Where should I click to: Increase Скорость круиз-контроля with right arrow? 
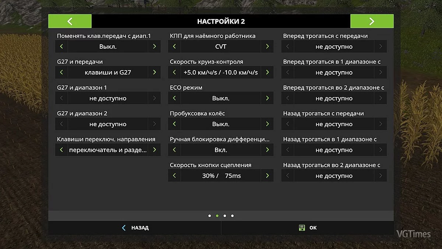coord(267,72)
